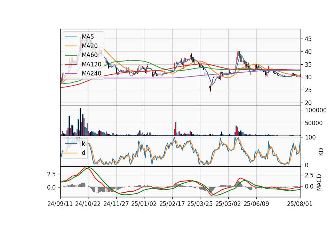Click the 25/01/02 date label
The image size is (334, 240).
click(x=144, y=204)
